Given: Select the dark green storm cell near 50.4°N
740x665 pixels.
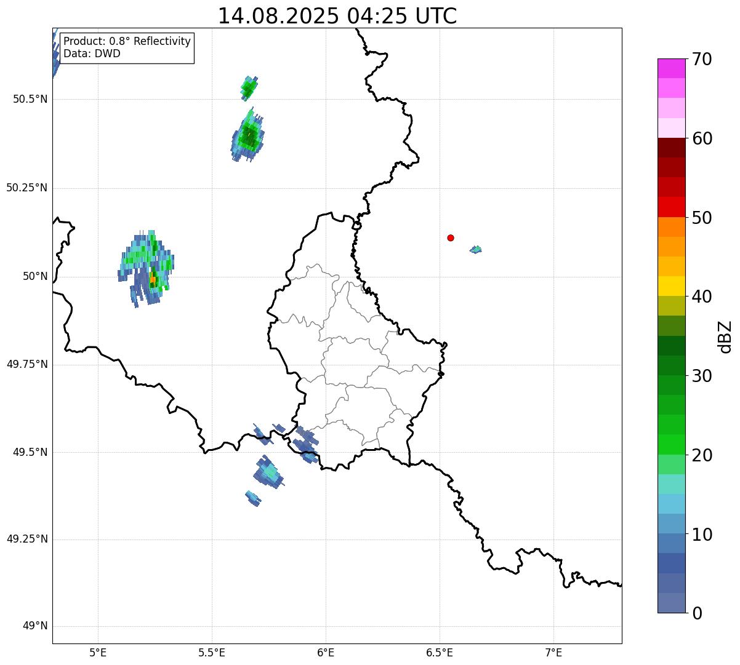Looking at the screenshot, I should click(x=249, y=136).
